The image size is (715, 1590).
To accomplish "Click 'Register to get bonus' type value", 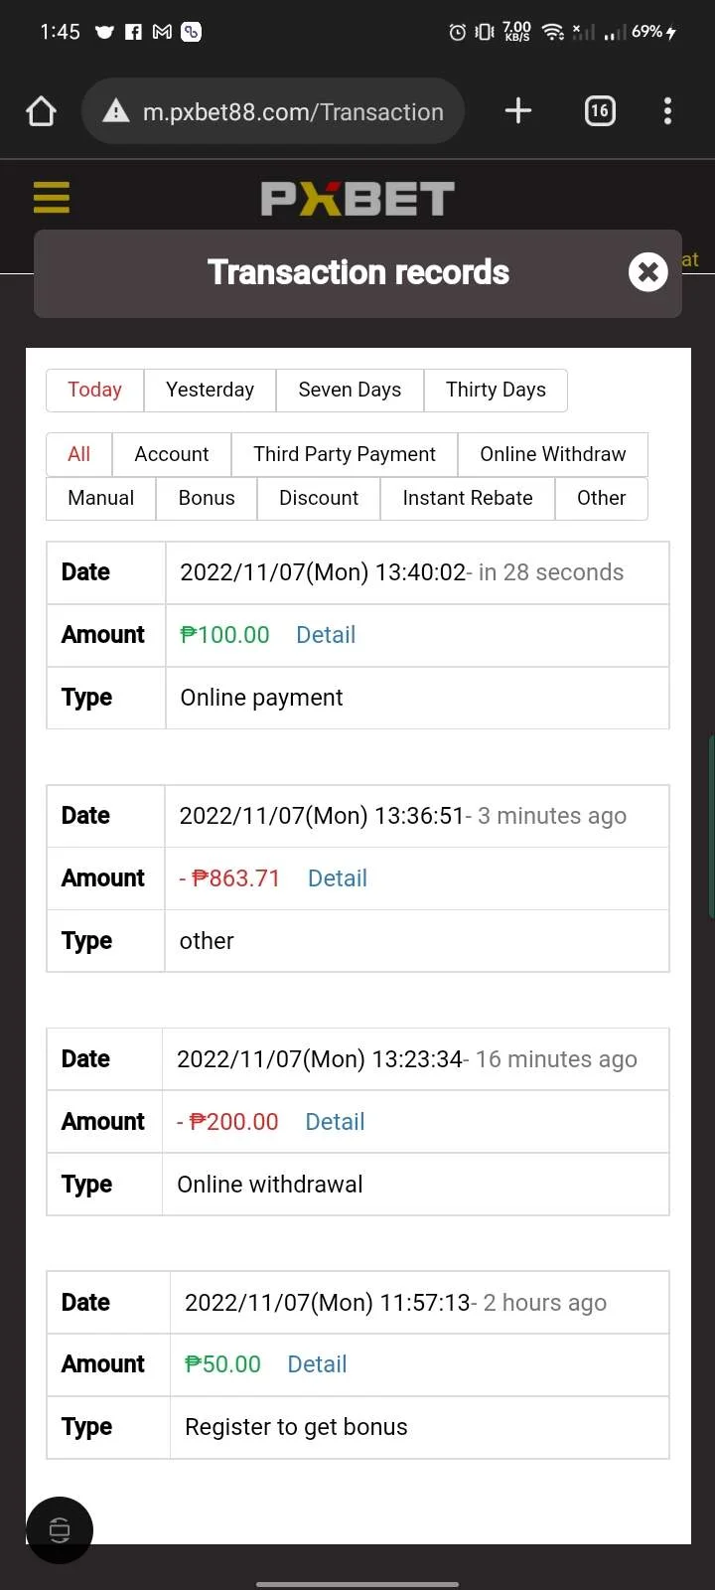I will coord(296,1427).
